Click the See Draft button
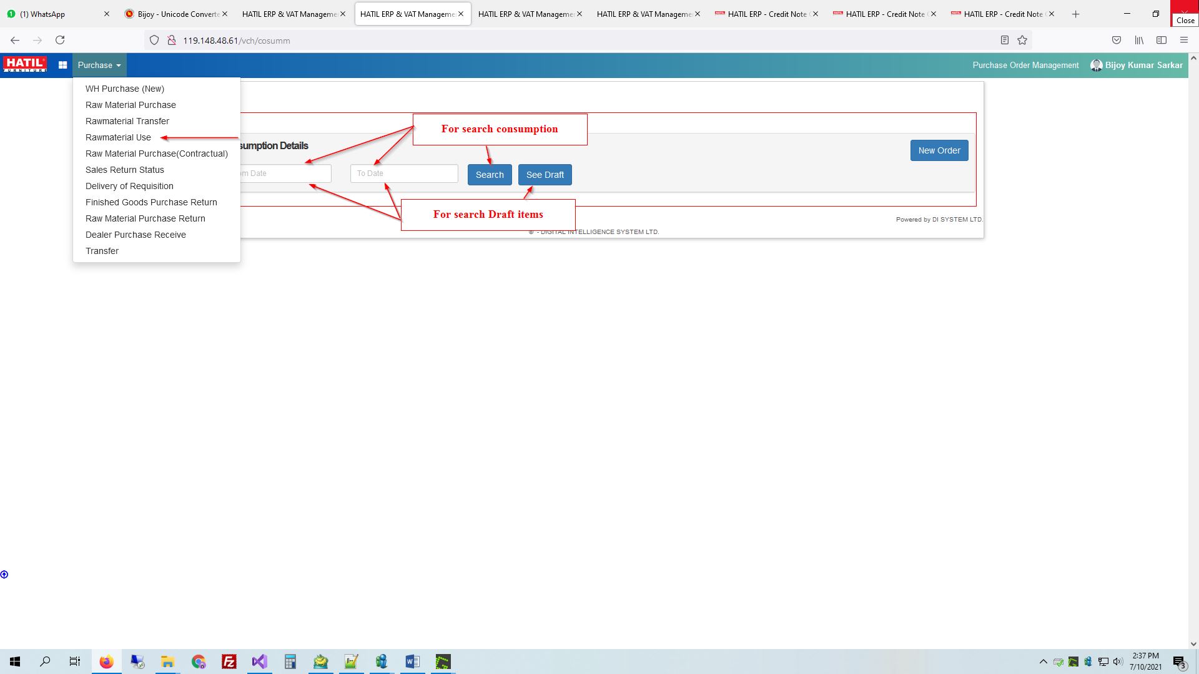Screen dimensions: 1199x674 [x=545, y=173]
